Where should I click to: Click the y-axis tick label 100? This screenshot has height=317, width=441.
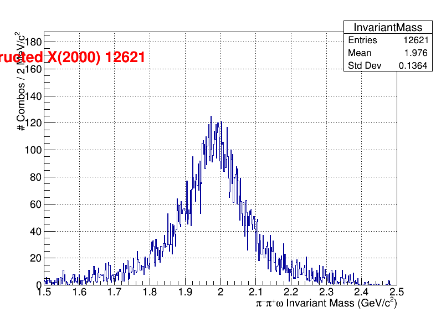click(33, 150)
